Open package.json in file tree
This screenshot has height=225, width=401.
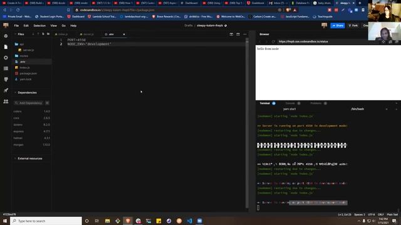32,74
